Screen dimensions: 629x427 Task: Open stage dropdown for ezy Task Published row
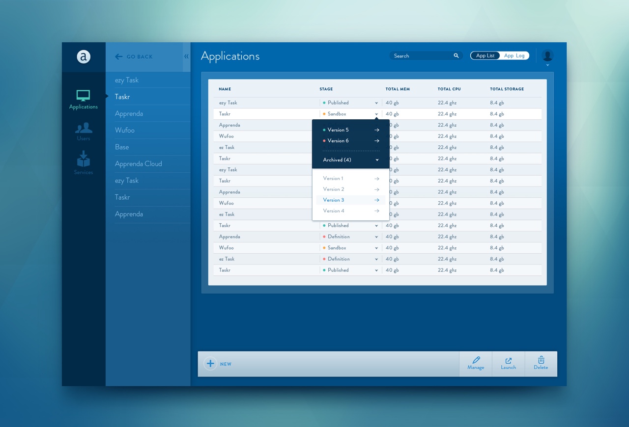coord(376,103)
